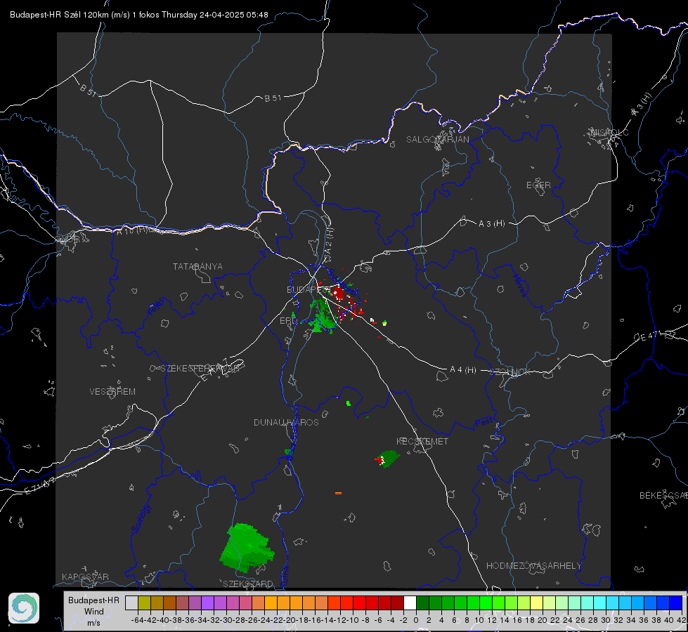Pick the white legend swatch between -2 and 0

(x=410, y=603)
